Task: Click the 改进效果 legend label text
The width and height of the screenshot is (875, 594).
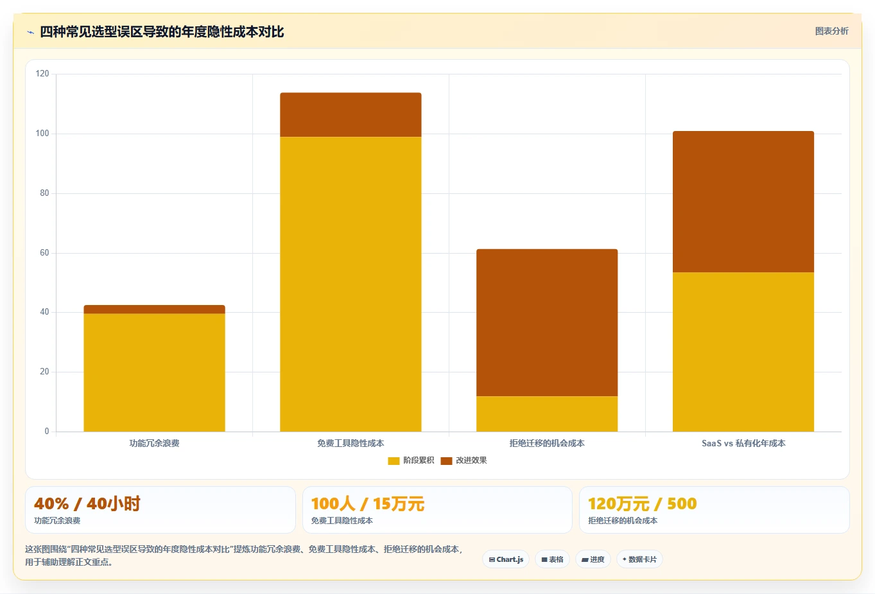Action: click(471, 460)
